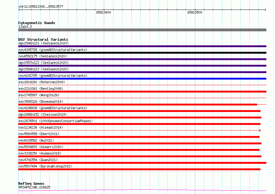Screen dimensions: 275x194
Task: Select variant nsv4198938 (gnomADStructuralVariants) label
Action: 53,108
